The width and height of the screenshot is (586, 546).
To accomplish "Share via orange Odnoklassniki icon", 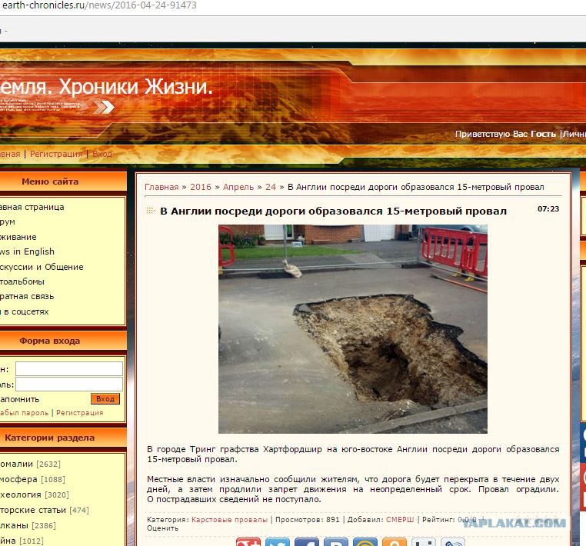I will (395, 542).
